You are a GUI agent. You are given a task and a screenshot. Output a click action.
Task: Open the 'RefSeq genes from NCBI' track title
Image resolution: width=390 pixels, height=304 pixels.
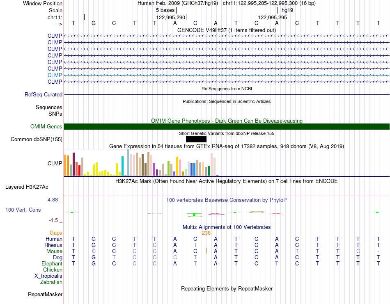point(227,89)
